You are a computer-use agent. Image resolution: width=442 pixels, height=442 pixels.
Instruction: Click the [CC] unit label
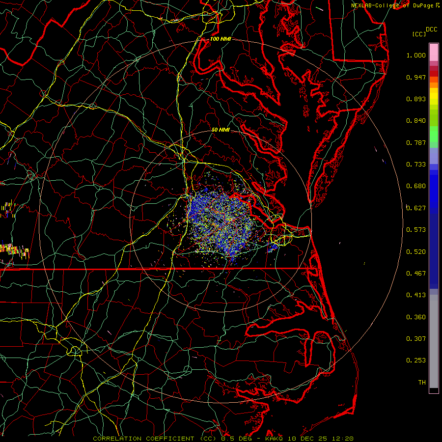point(419,34)
